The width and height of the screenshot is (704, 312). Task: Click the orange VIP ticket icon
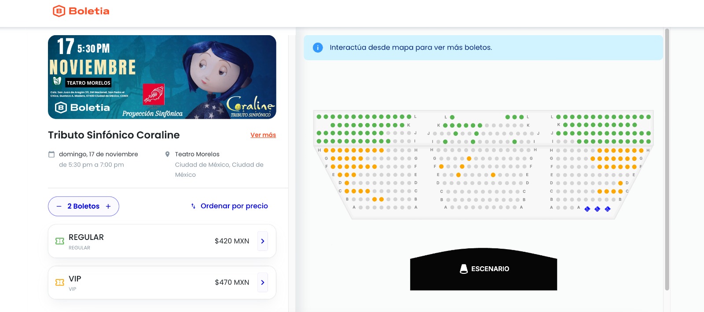(x=60, y=283)
